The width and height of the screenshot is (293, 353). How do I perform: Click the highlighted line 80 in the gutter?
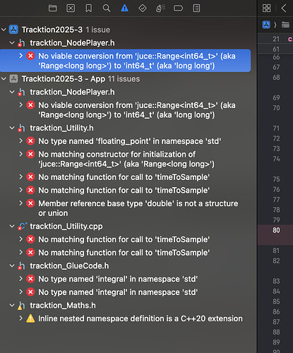pyautogui.click(x=276, y=230)
